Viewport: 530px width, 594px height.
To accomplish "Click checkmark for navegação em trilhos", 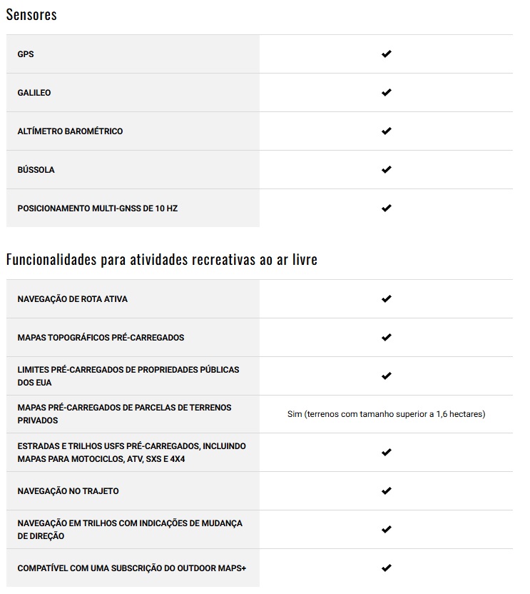I will pos(386,530).
